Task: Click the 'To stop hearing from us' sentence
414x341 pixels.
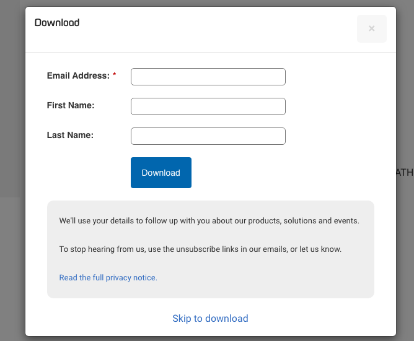Action: click(200, 249)
